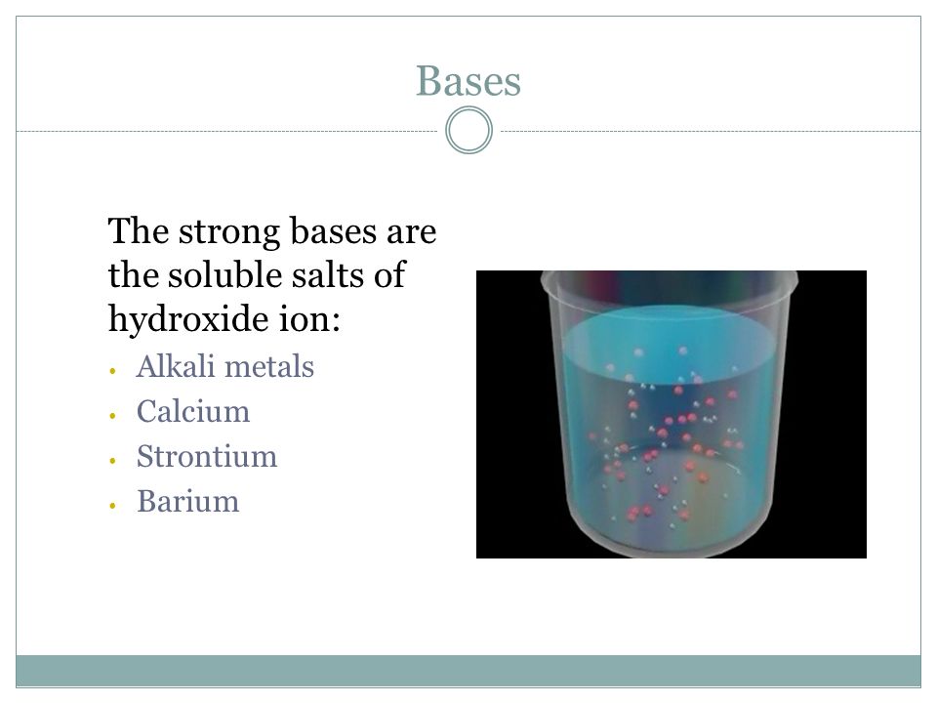Screen dimensions: 937x703
Task: Select the Barium bullet text
Action: (x=187, y=501)
